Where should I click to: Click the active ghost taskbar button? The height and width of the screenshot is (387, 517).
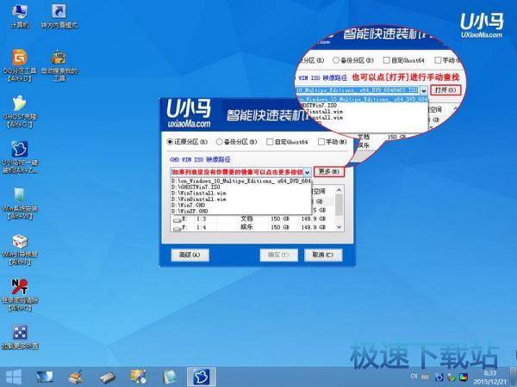202,378
